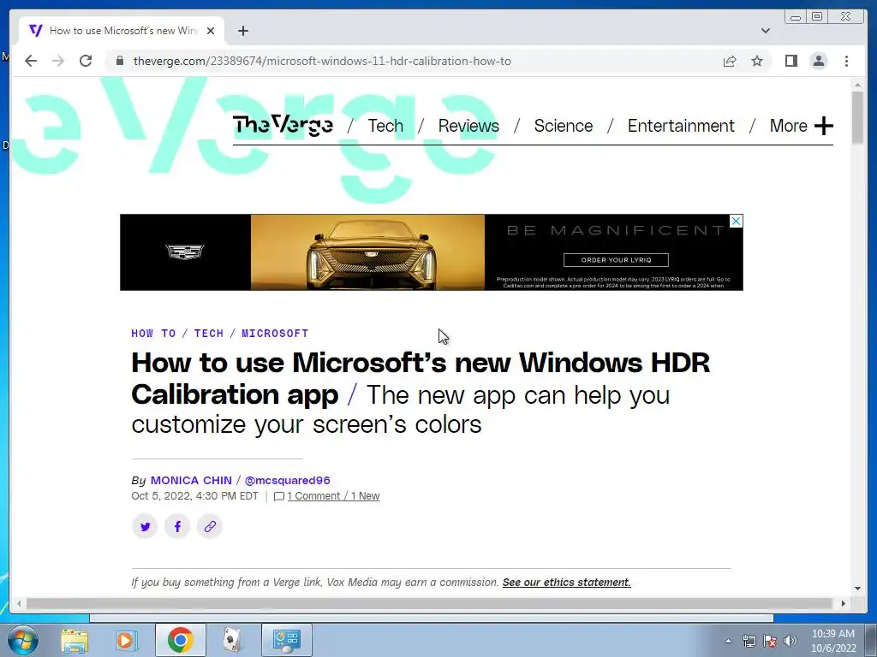Viewport: 877px width, 657px height.
Task: Bookmark this page with the star
Action: (x=757, y=61)
